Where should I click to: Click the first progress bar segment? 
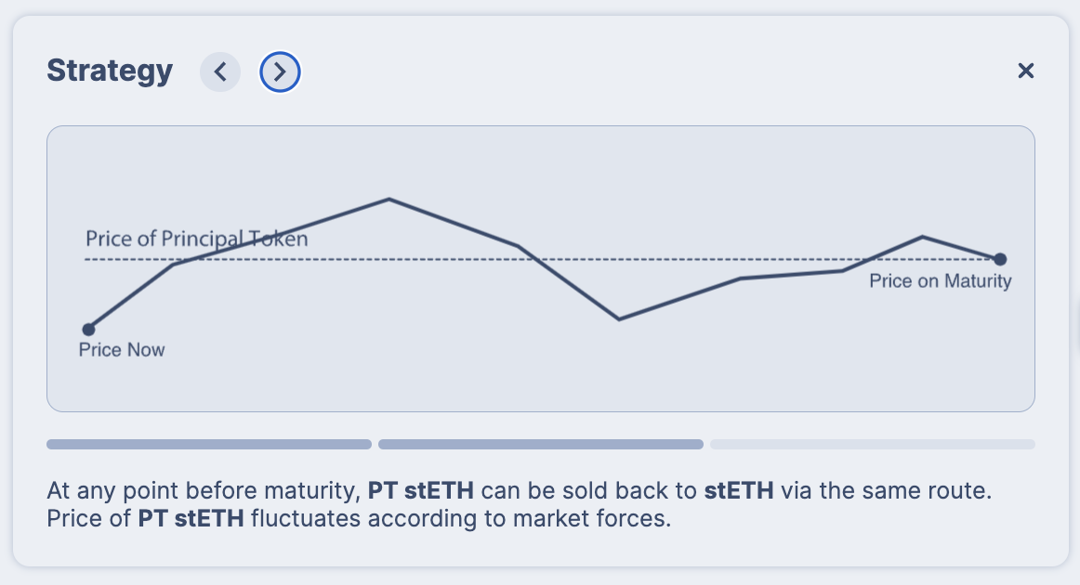[209, 444]
